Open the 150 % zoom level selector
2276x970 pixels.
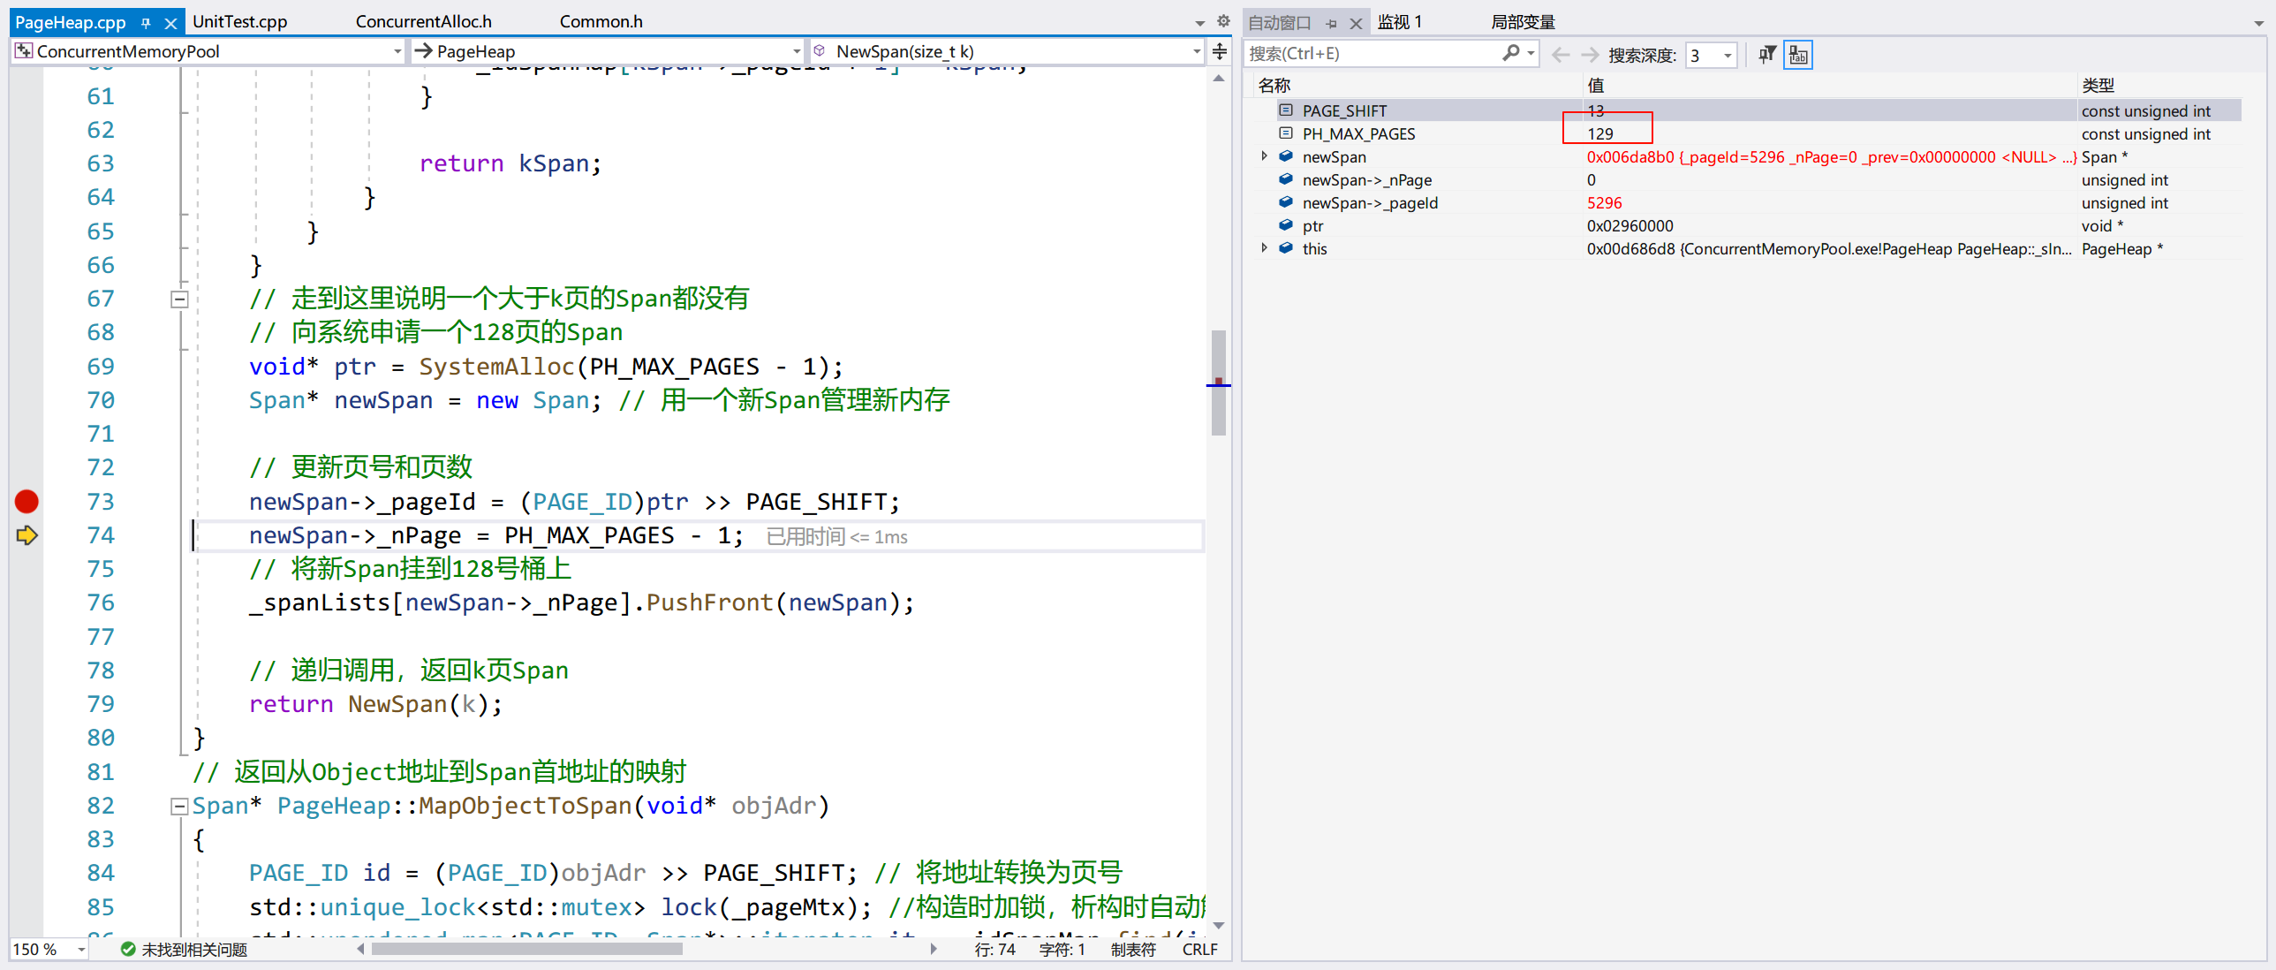tap(81, 949)
